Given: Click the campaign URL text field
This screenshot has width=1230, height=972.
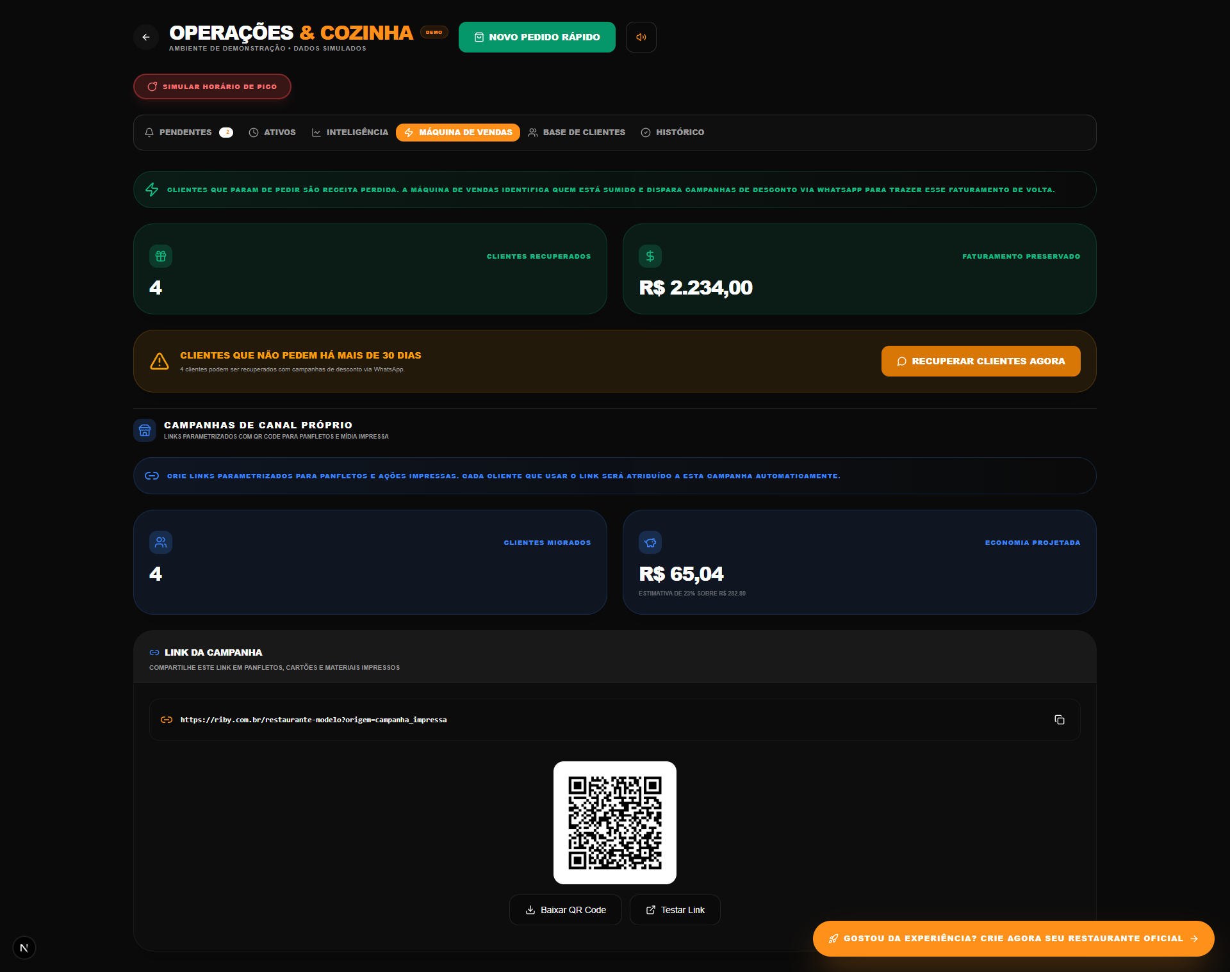Looking at the screenshot, I should (x=615, y=720).
